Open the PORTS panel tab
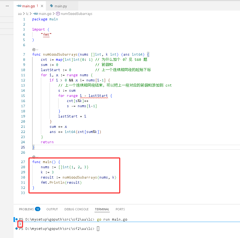Viewport: 240px width, 238px height. (120, 209)
